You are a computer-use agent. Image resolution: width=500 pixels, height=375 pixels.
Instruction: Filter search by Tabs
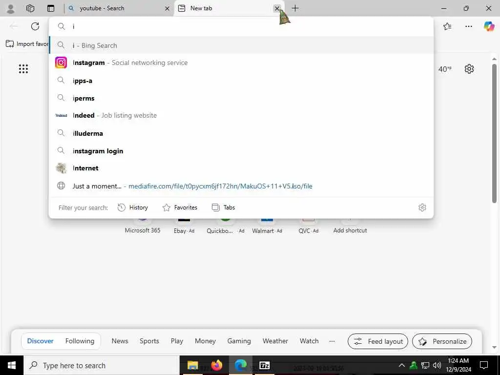tap(224, 208)
